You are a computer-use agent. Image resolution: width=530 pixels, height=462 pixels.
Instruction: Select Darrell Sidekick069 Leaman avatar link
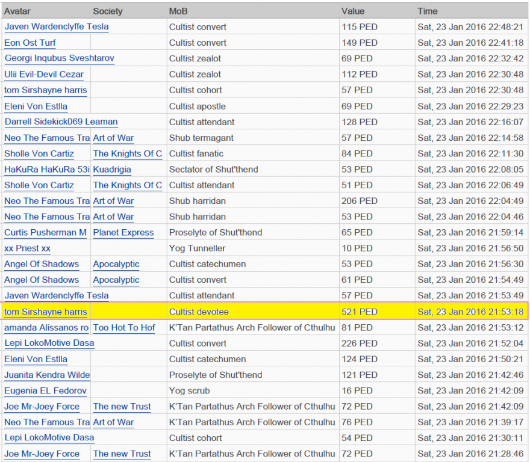coord(61,122)
